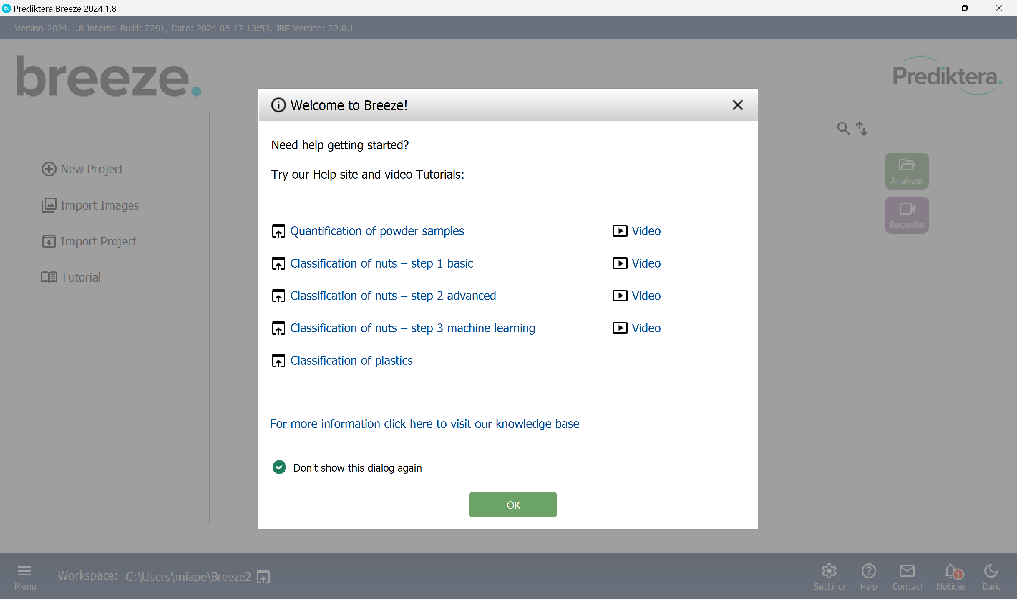Click the sort arrows icon near search

pyautogui.click(x=862, y=128)
